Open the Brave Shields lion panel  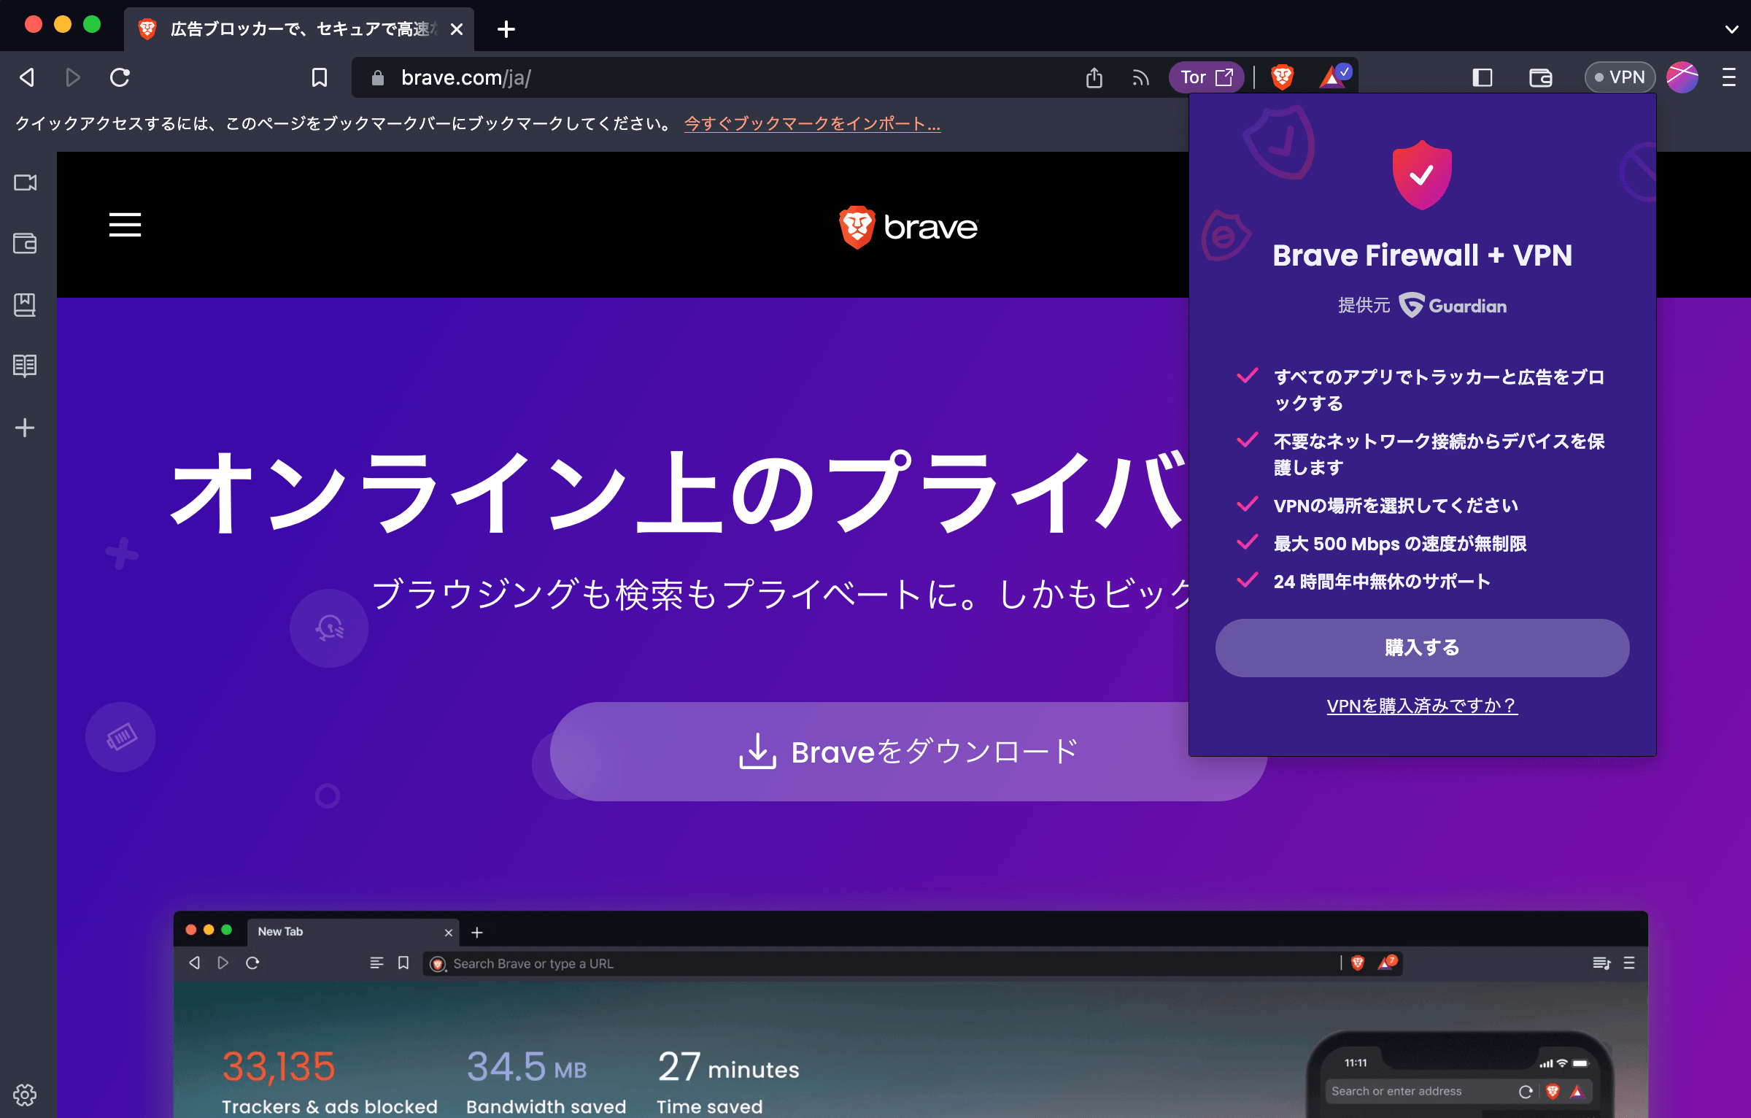pos(1283,77)
